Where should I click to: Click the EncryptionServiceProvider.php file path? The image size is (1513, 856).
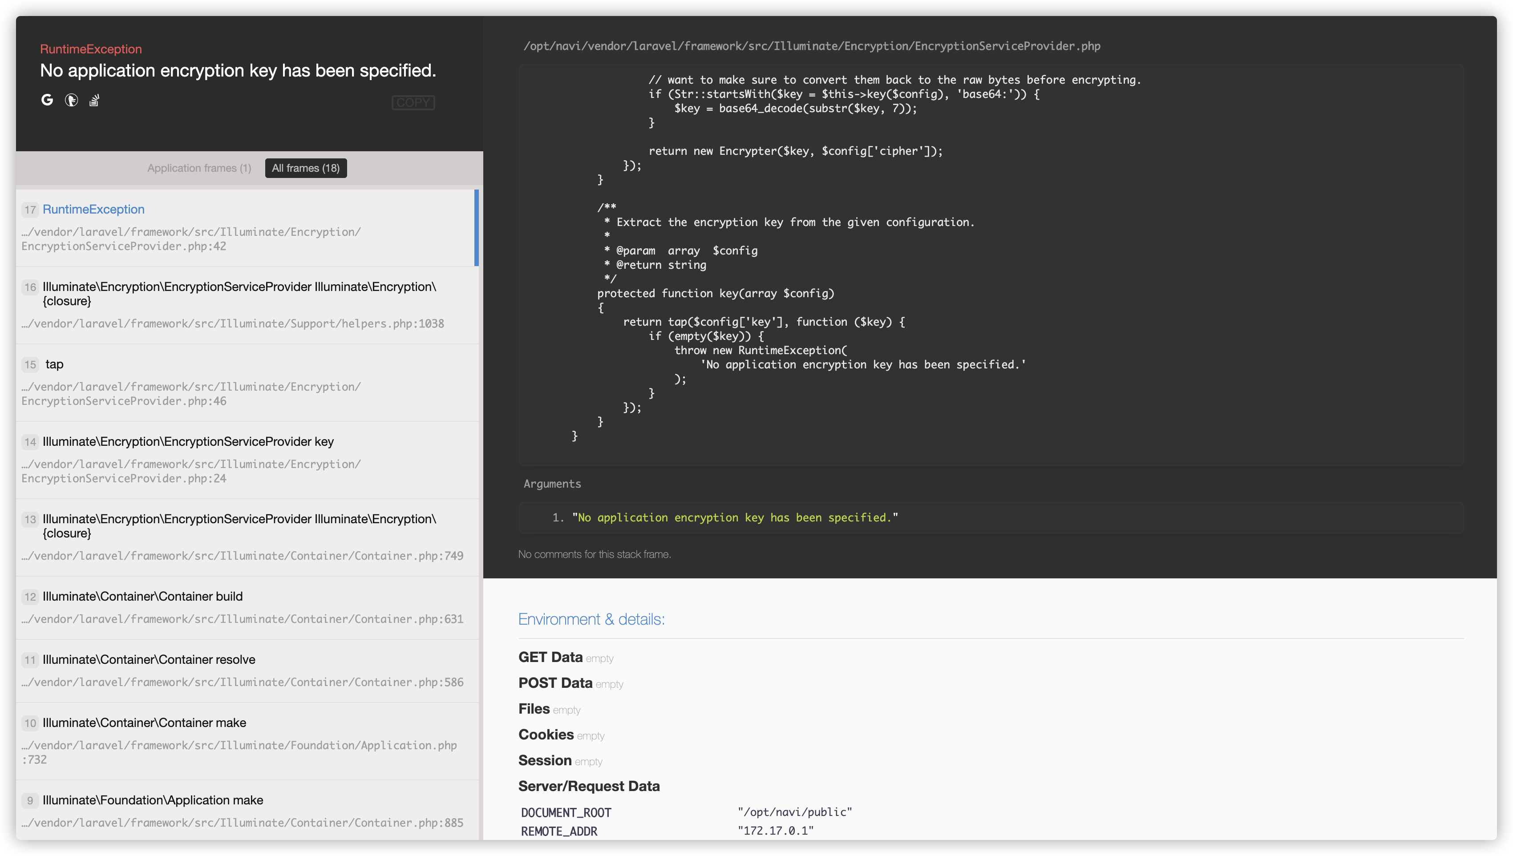[x=812, y=46]
